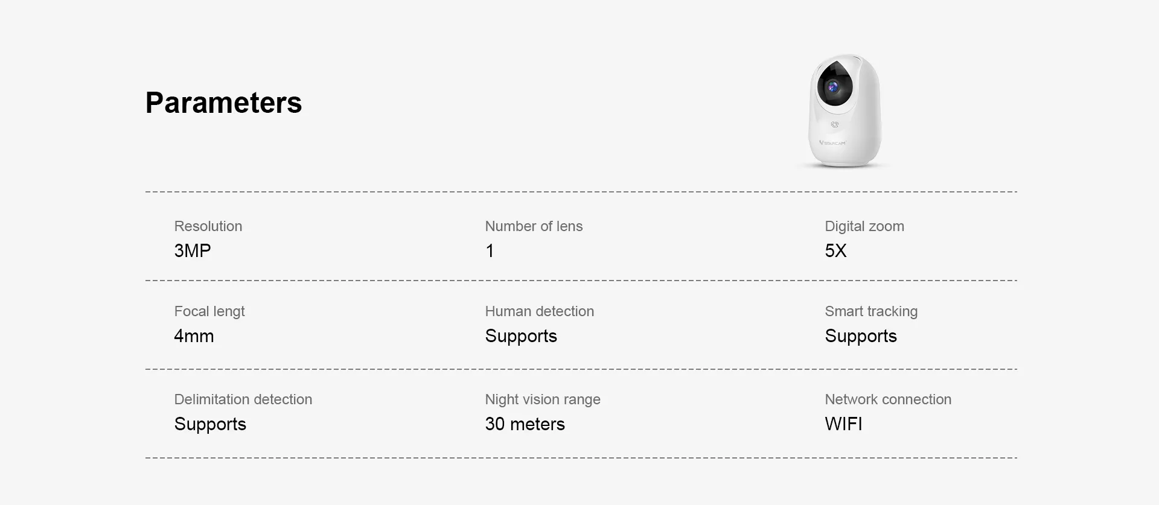
Task: Click the 5X zoom value
Action: [835, 250]
